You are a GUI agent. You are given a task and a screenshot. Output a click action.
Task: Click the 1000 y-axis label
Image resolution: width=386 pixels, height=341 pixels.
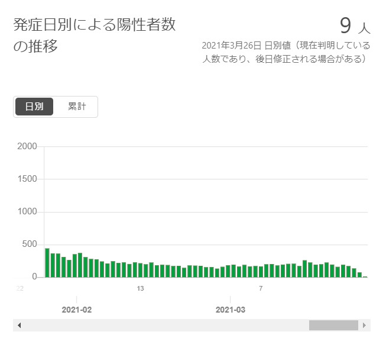coord(27,212)
